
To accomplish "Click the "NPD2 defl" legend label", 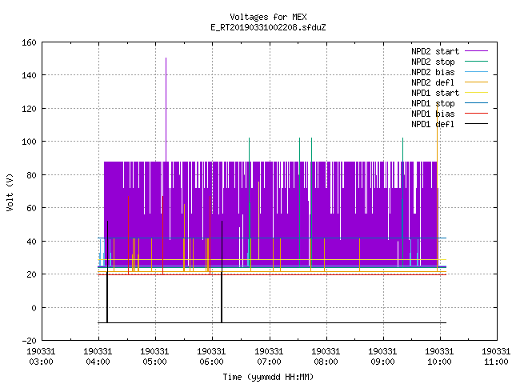I will click(x=433, y=82).
